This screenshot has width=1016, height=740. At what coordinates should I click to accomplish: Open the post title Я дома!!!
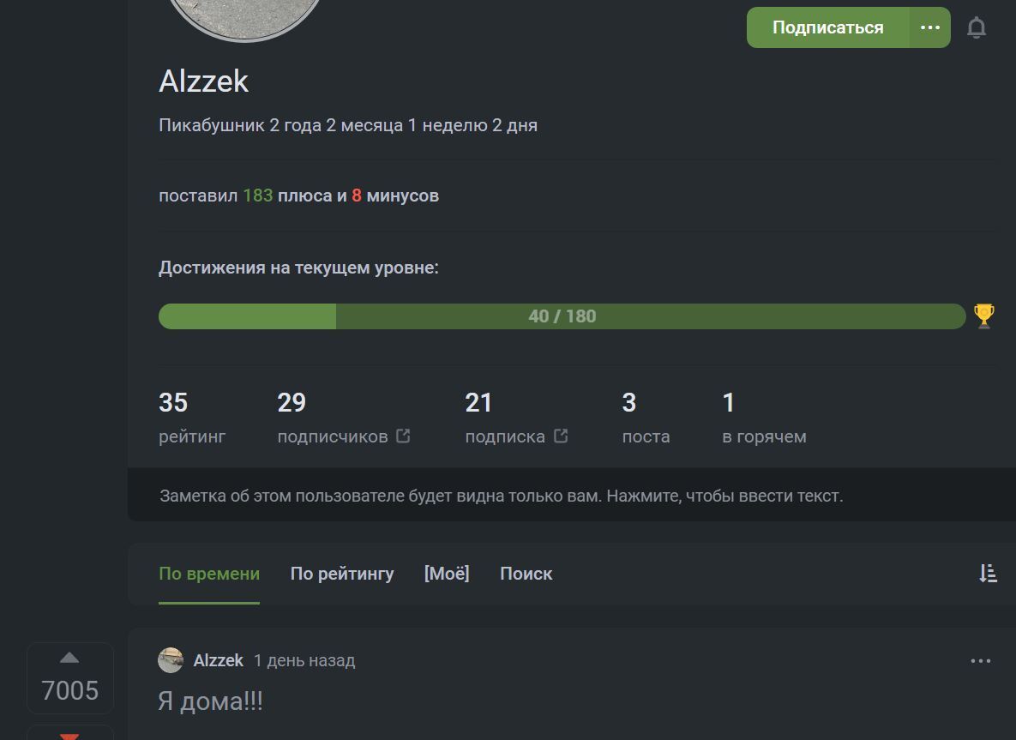click(x=211, y=701)
